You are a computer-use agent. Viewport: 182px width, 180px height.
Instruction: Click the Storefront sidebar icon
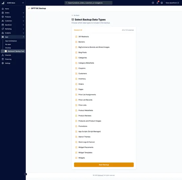(3, 25)
